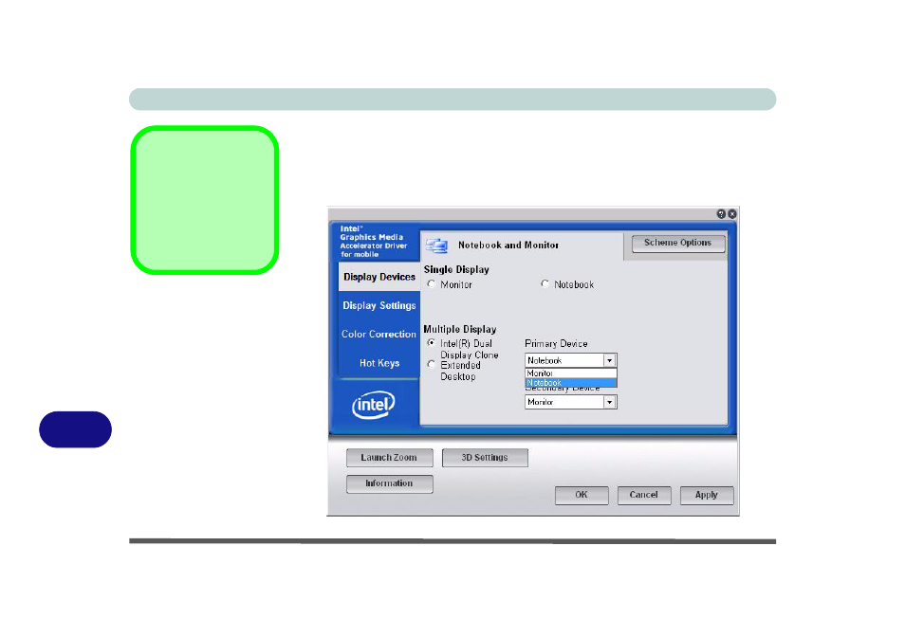Click the Intel logo
Image resolution: width=905 pixels, height=637 pixels.
[x=374, y=404]
